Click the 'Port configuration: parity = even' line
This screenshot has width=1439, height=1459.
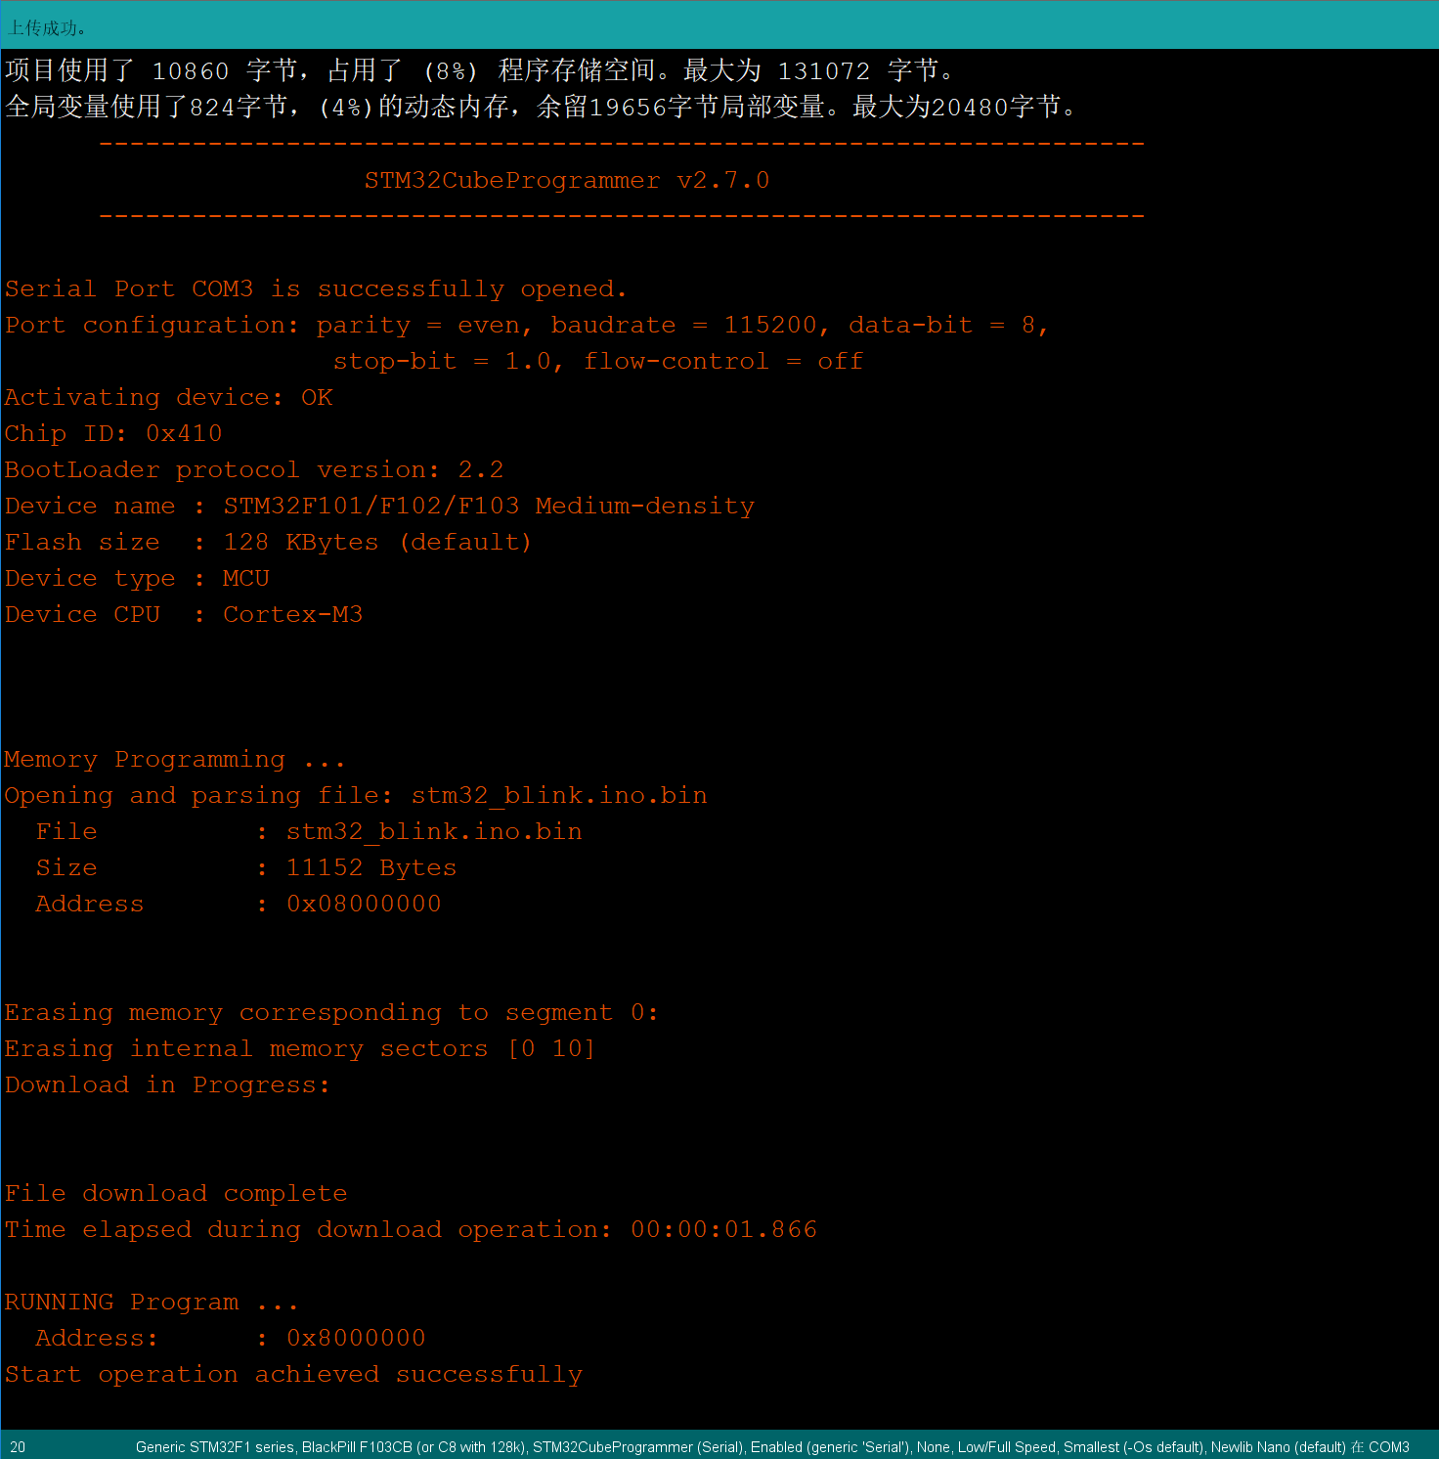pyautogui.click(x=527, y=326)
